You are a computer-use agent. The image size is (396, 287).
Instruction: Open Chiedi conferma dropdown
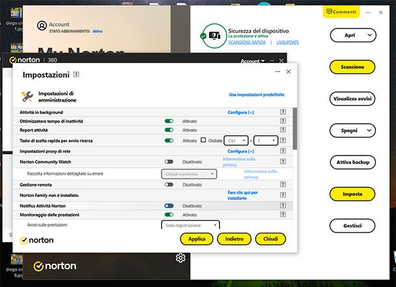tap(189, 174)
